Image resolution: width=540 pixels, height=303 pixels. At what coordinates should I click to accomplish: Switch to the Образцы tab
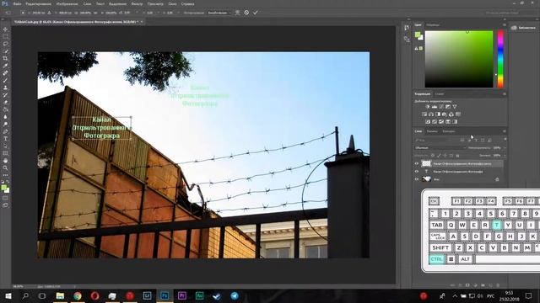(x=433, y=25)
